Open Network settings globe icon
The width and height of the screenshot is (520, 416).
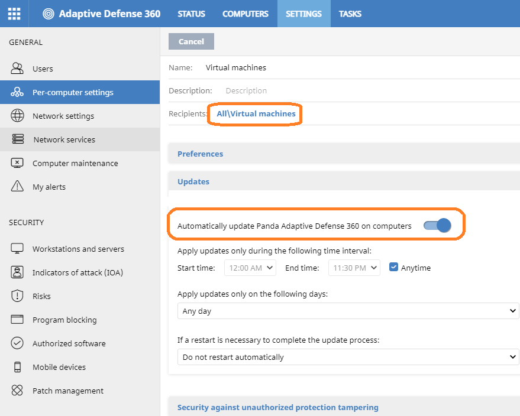coord(17,116)
